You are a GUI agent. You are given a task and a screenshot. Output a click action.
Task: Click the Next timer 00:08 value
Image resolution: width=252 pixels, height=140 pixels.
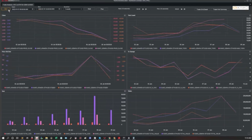(138, 9)
